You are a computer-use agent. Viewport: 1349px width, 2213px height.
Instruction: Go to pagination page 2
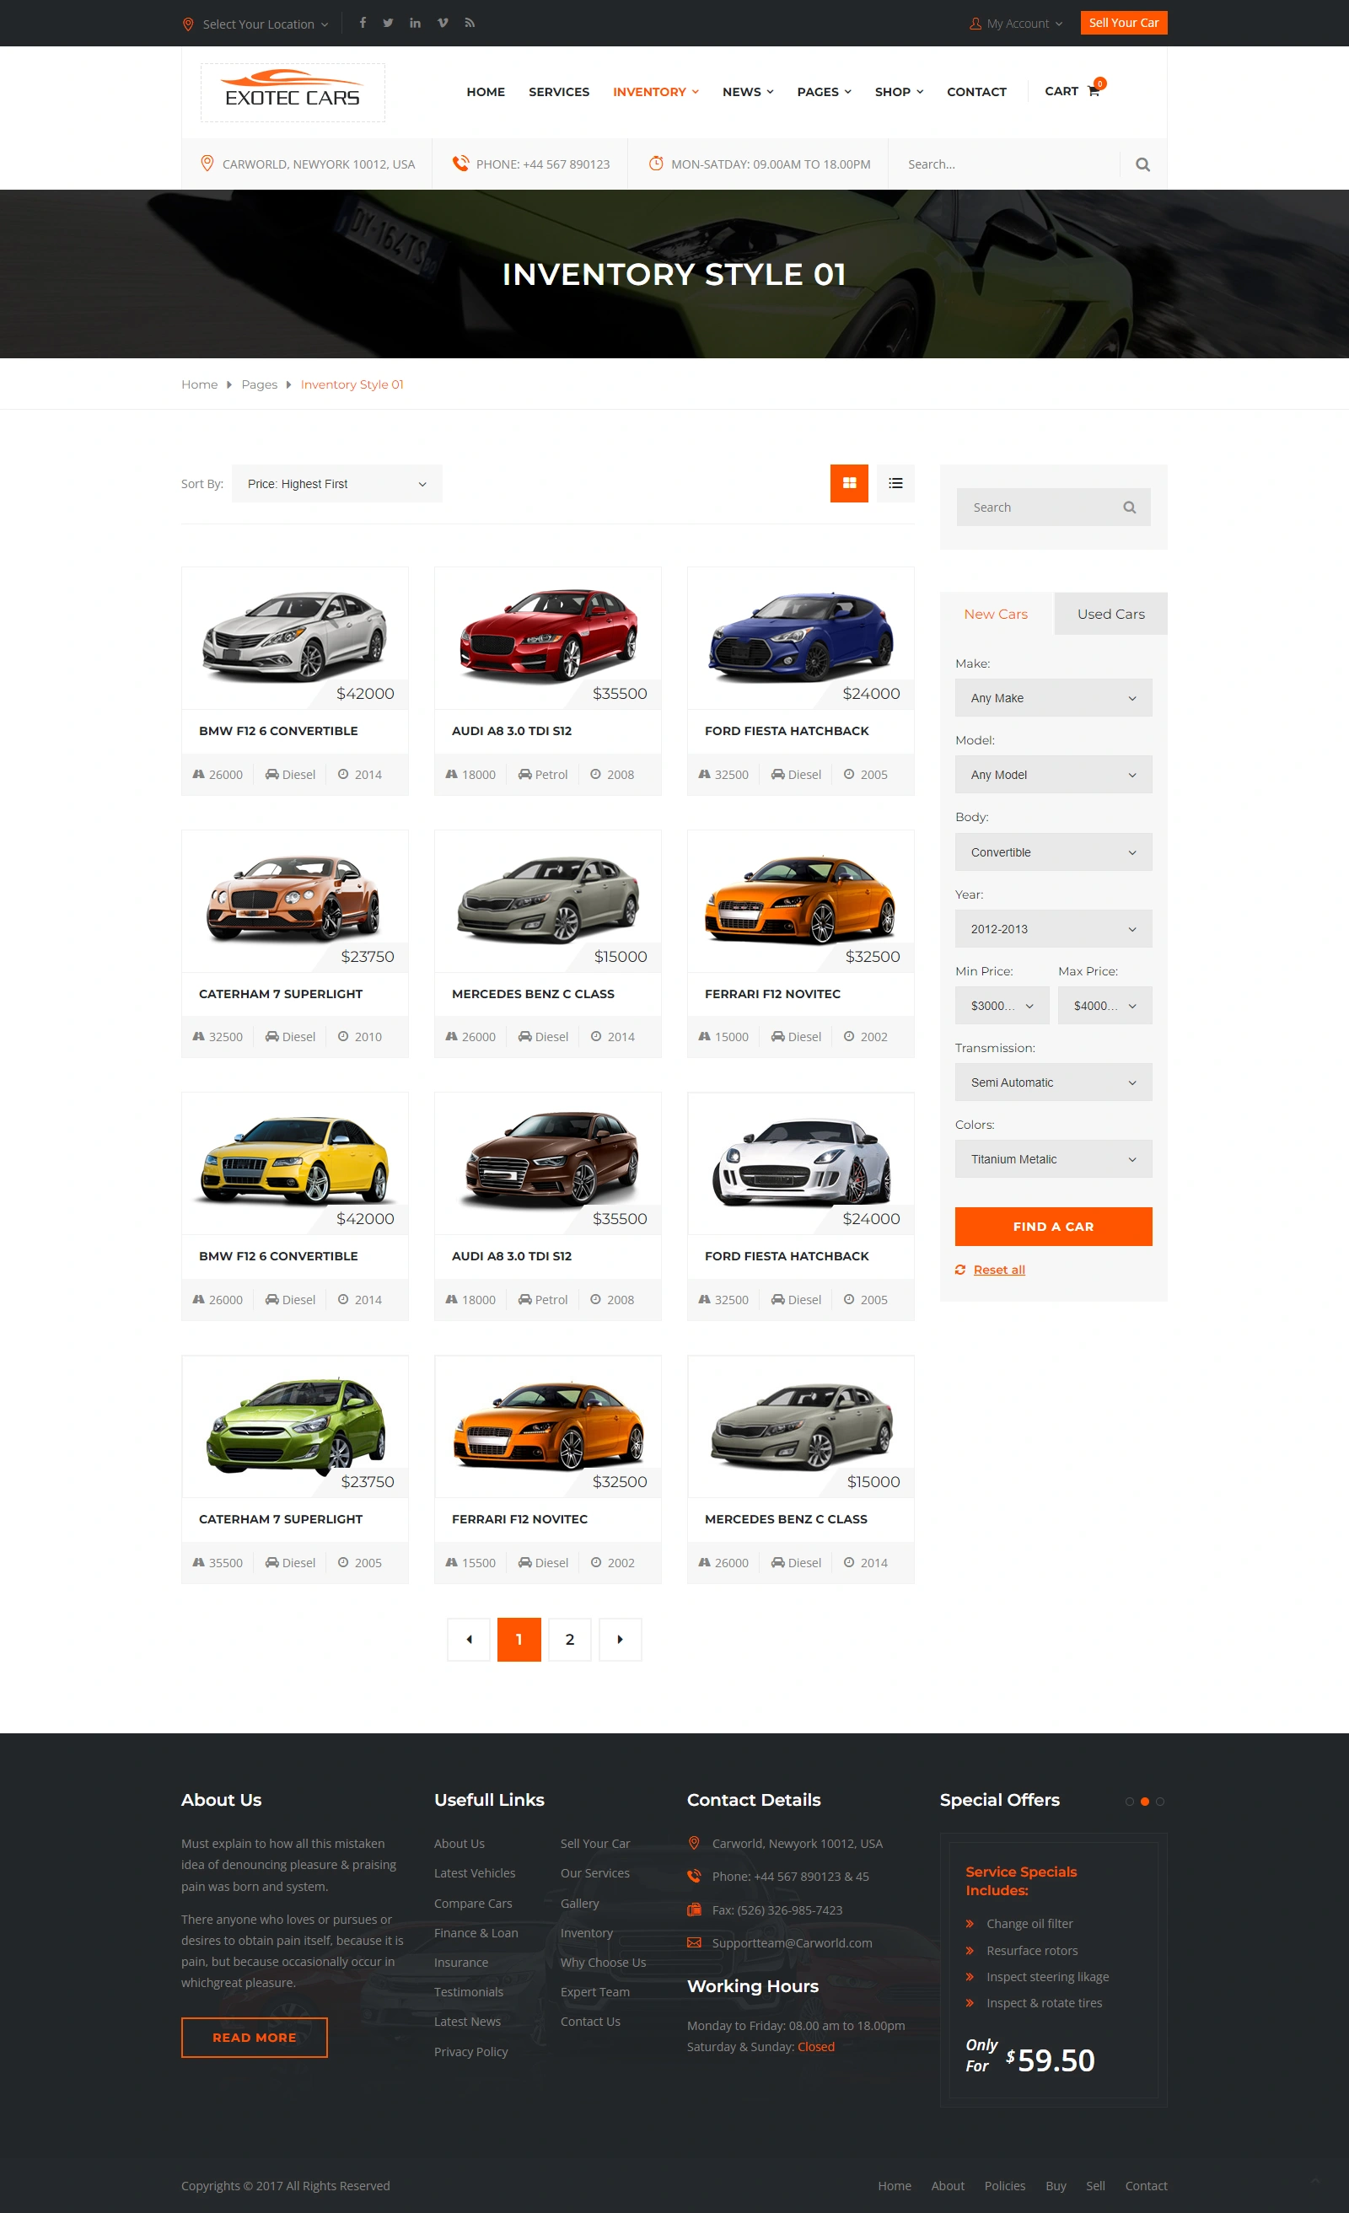569,1638
